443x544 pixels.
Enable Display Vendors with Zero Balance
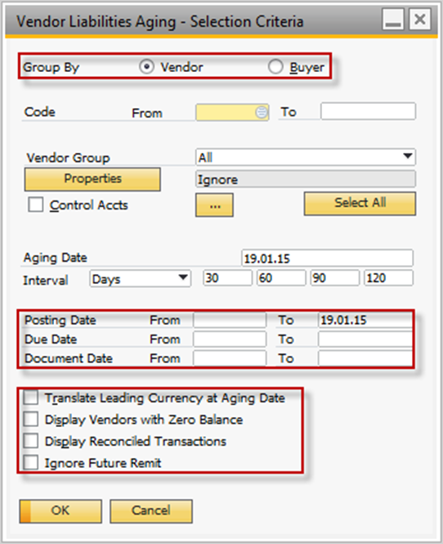pos(31,419)
